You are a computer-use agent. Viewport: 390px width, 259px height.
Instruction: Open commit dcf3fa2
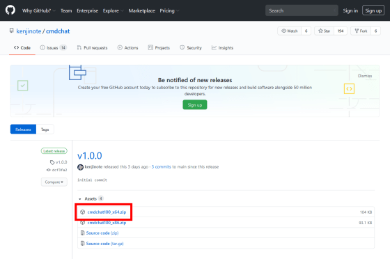[x=57, y=170]
